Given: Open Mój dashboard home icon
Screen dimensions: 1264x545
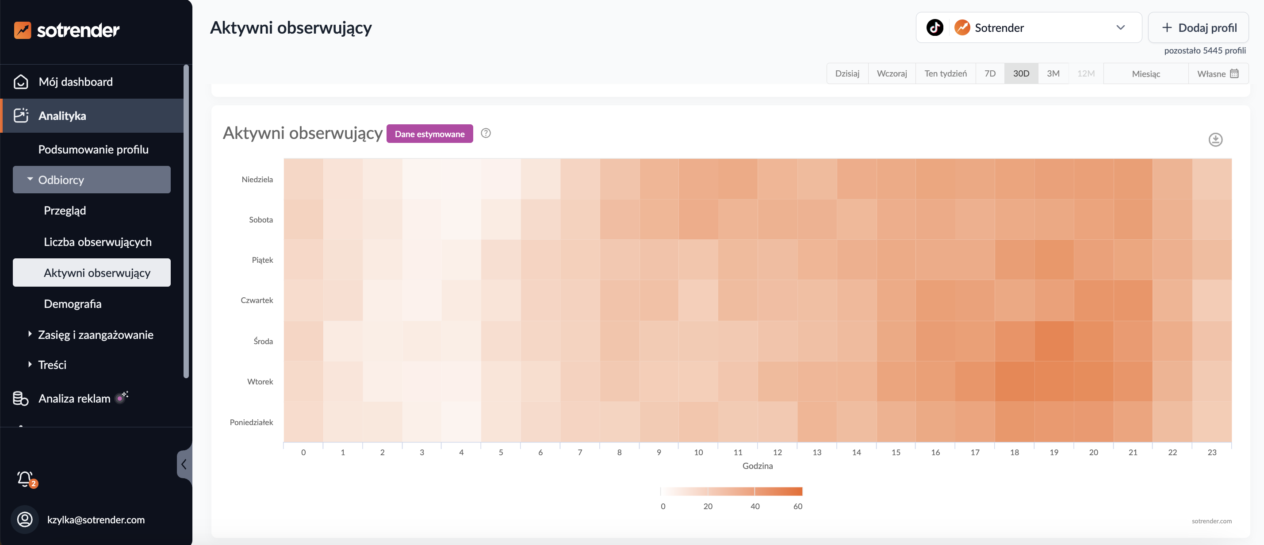Looking at the screenshot, I should click(x=21, y=81).
